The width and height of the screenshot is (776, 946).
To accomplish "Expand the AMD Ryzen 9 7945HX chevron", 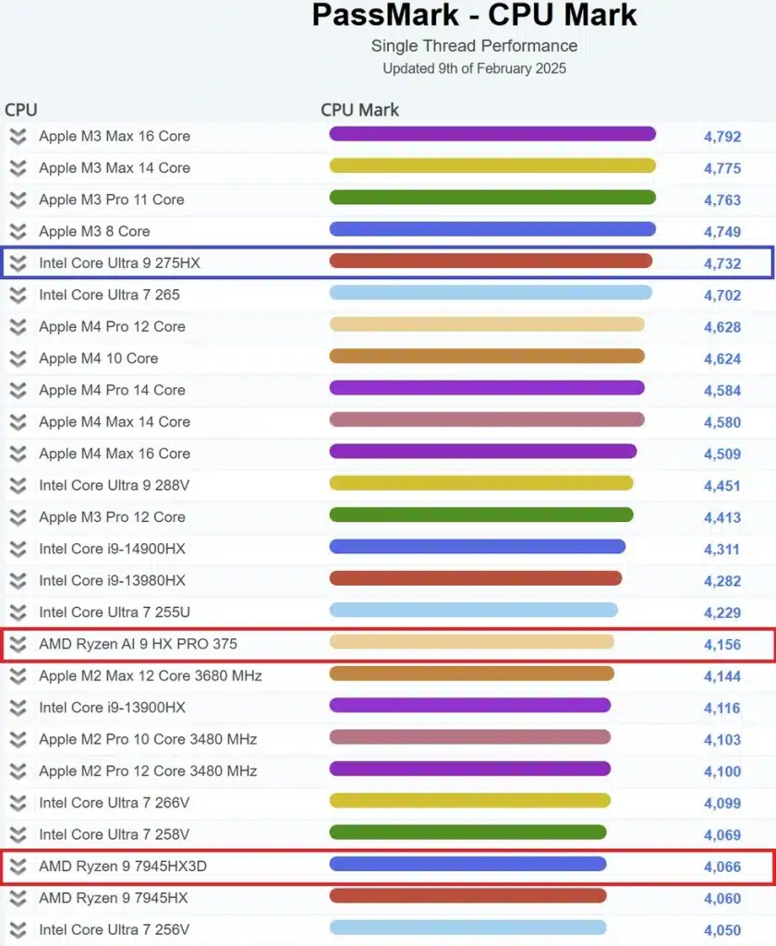I will pos(18,898).
